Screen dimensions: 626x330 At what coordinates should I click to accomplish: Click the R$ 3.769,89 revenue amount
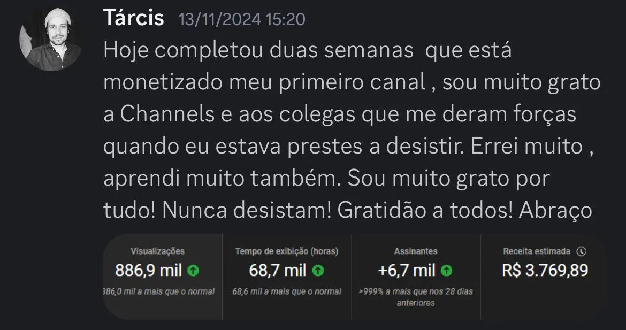coord(545,270)
